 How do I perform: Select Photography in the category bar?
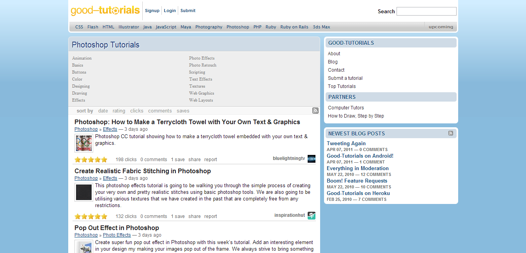click(x=209, y=27)
